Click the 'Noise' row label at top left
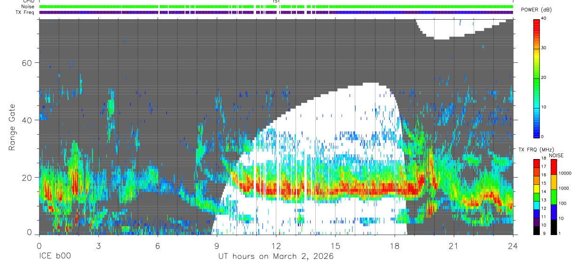Screen dimensions: 577x266 click(x=28, y=7)
